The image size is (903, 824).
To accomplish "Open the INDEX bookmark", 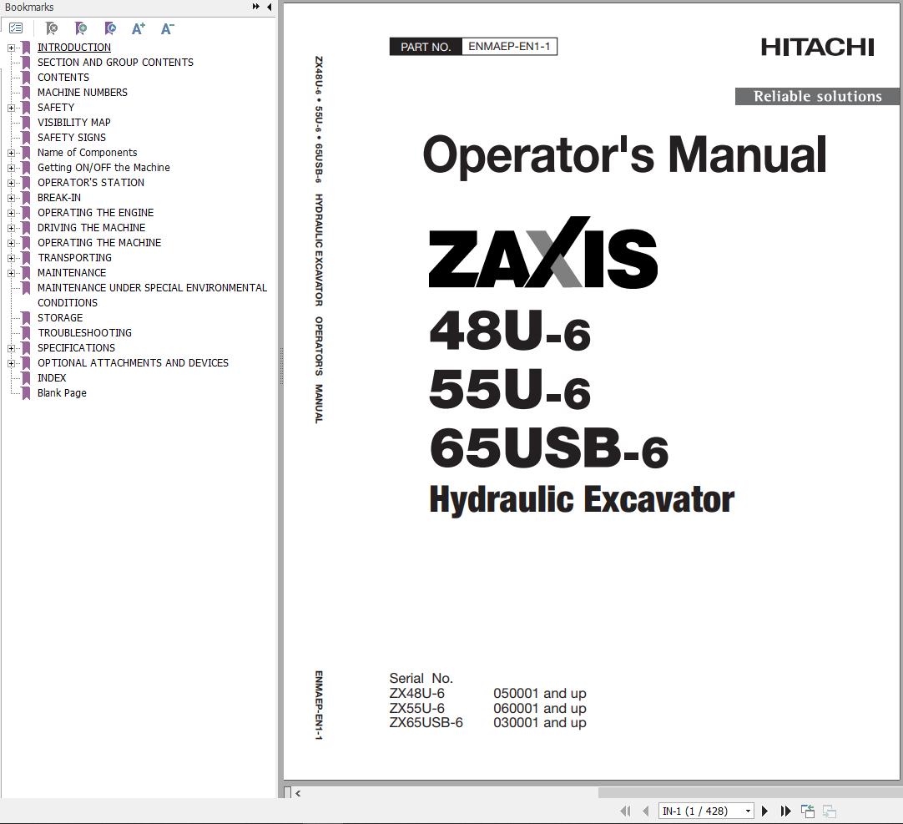I will (52, 377).
